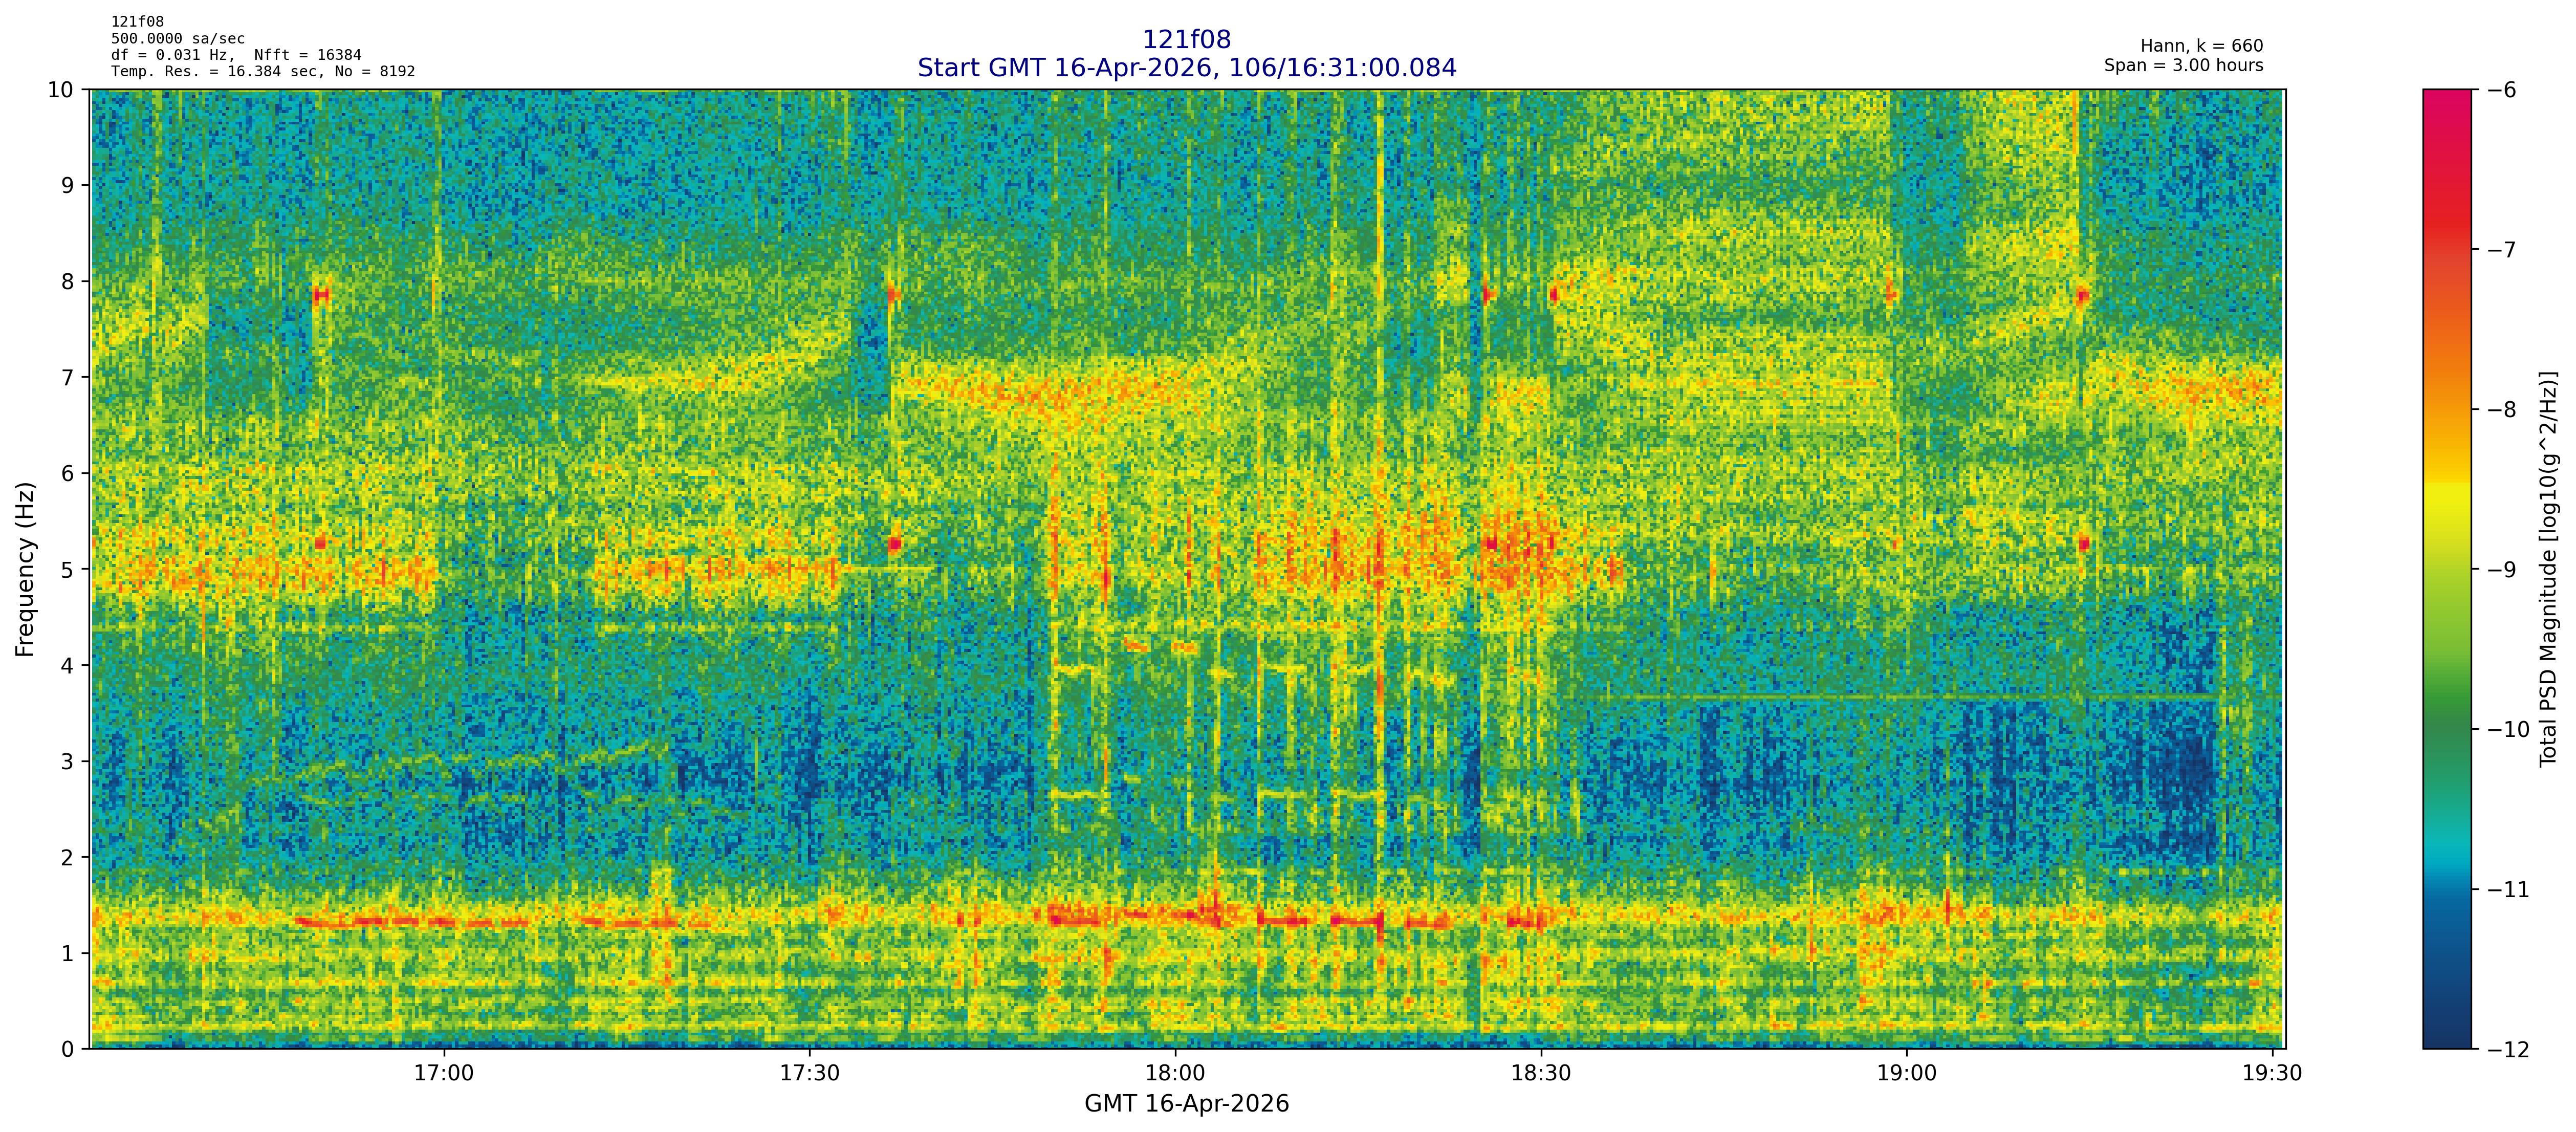Click the 17:30 time axis tick label

pos(809,1074)
